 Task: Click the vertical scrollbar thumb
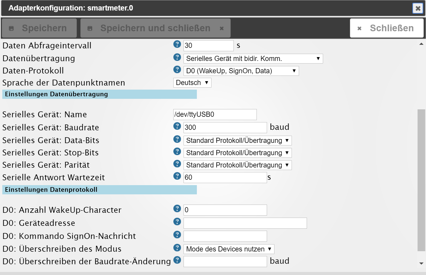tap(421, 180)
